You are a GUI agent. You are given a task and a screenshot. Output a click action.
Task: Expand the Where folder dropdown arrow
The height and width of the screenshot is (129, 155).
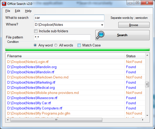(x=102, y=25)
